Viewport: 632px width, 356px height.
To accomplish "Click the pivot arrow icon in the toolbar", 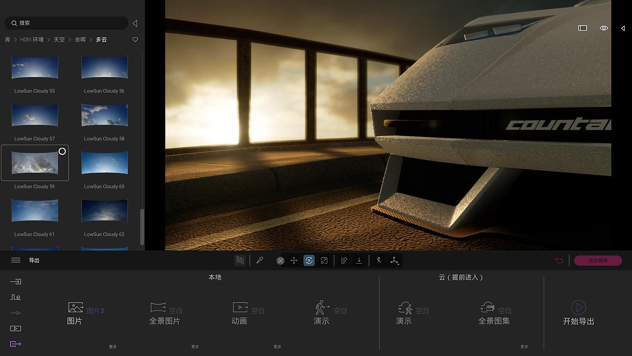I will (379, 261).
